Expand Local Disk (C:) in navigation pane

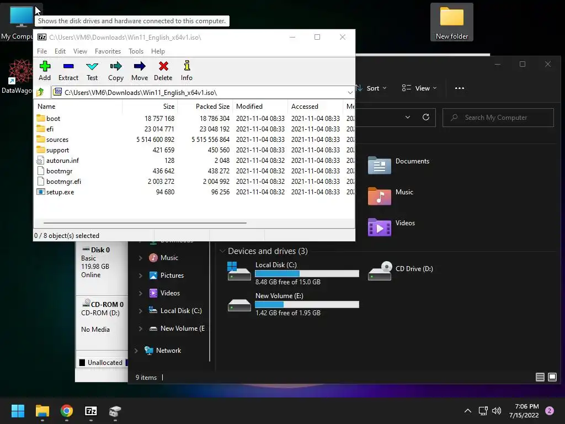tap(141, 311)
